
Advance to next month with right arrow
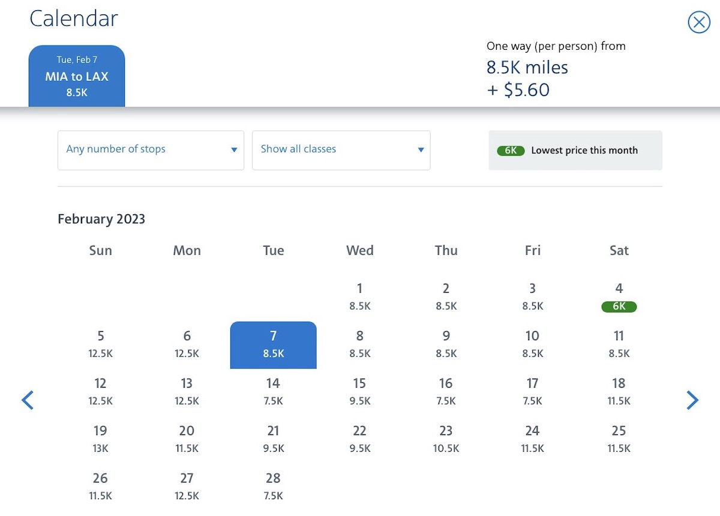click(692, 400)
